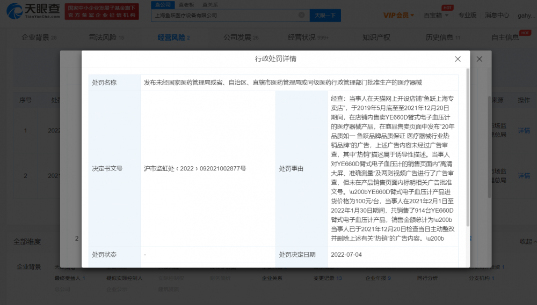
Task: Select the 查公司 search tab
Action: pos(163,5)
